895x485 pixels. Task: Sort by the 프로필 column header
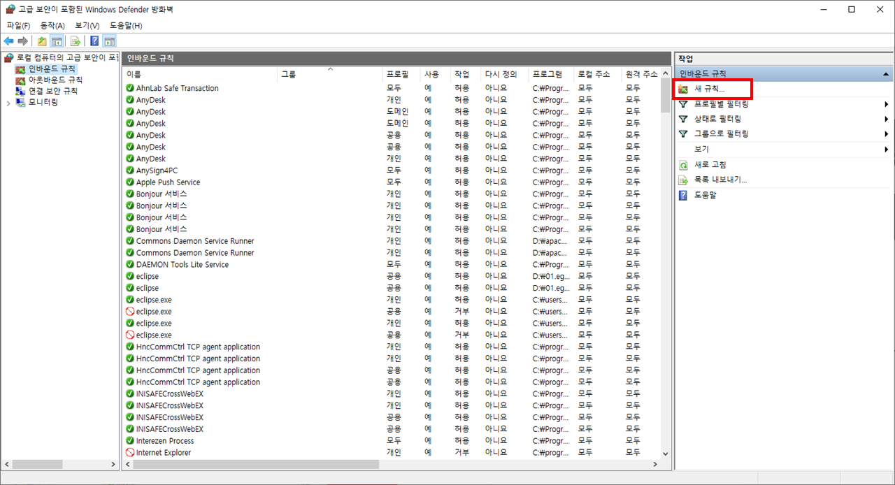pos(401,74)
